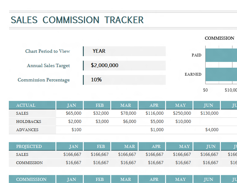Click the Annual Sales Target $2,000,000 field
The height and width of the screenshot is (183, 237).
point(124,65)
